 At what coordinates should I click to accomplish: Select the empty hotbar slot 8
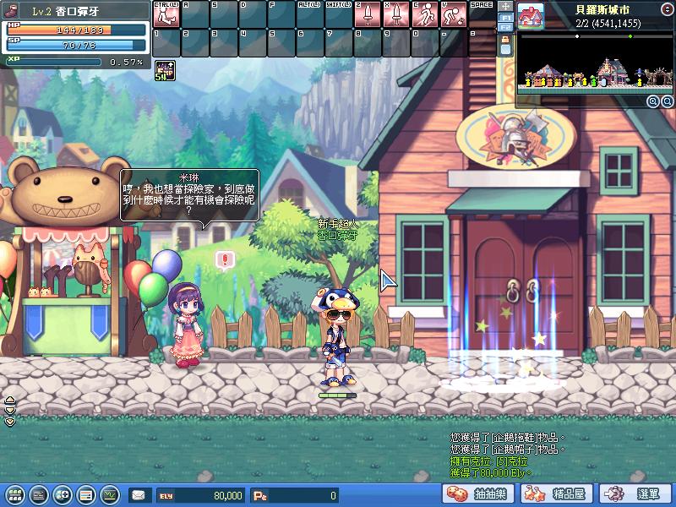(368, 43)
